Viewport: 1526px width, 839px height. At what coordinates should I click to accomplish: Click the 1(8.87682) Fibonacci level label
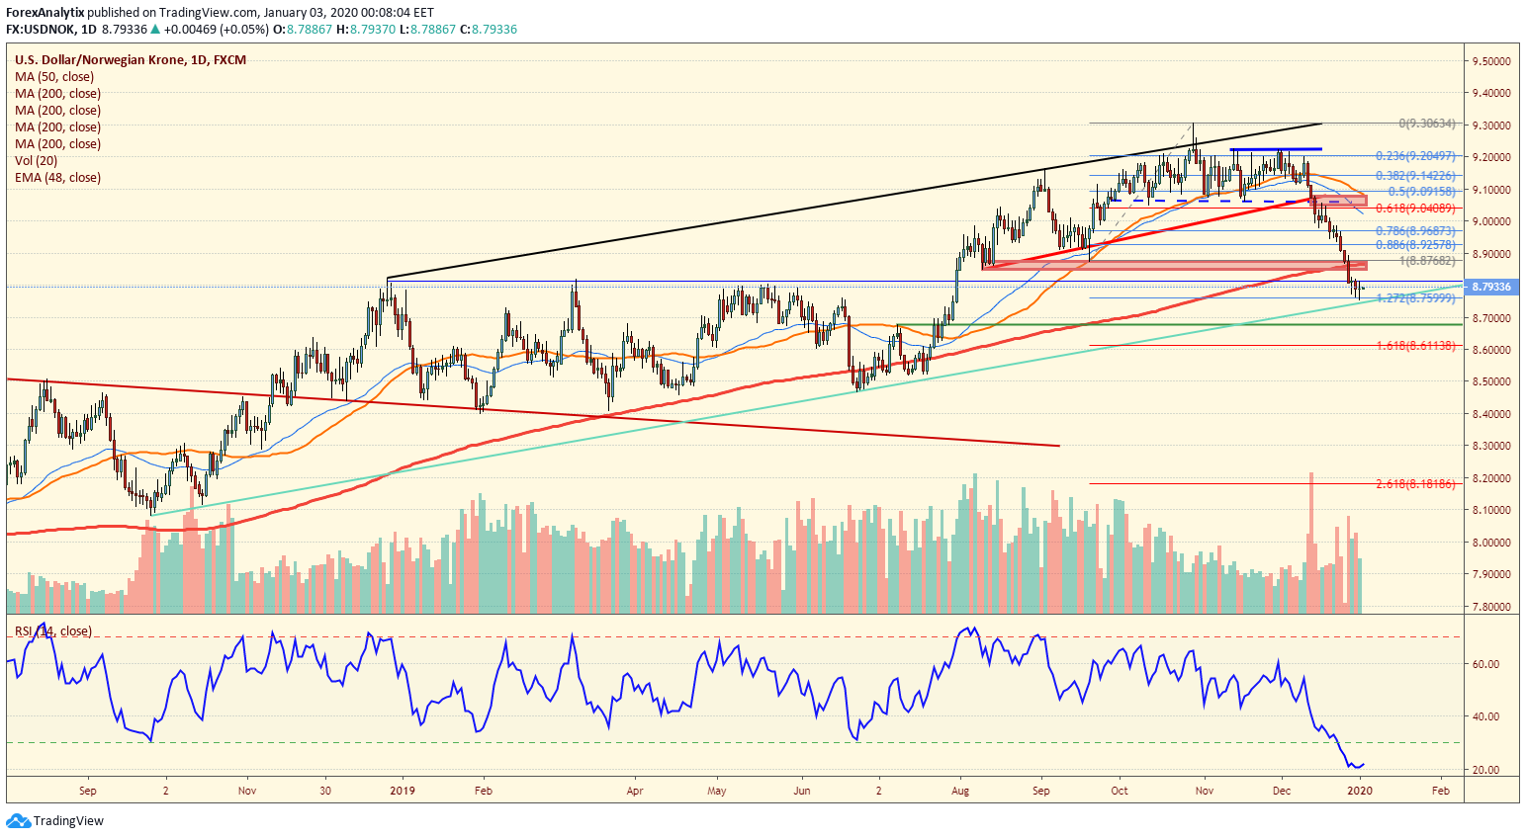click(x=1427, y=261)
